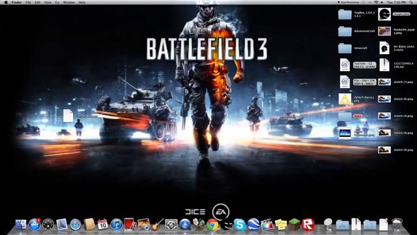Select the red-labeled folder on desktop
Viewport: 417px width, 235px height.
[345, 116]
